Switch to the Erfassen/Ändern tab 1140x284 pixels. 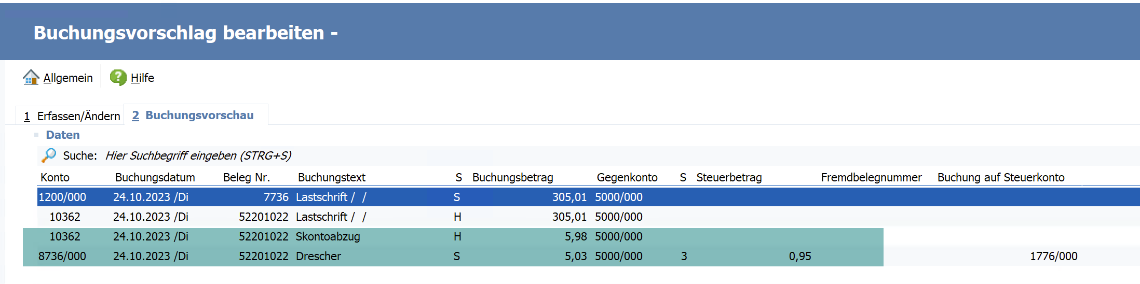pyautogui.click(x=72, y=116)
